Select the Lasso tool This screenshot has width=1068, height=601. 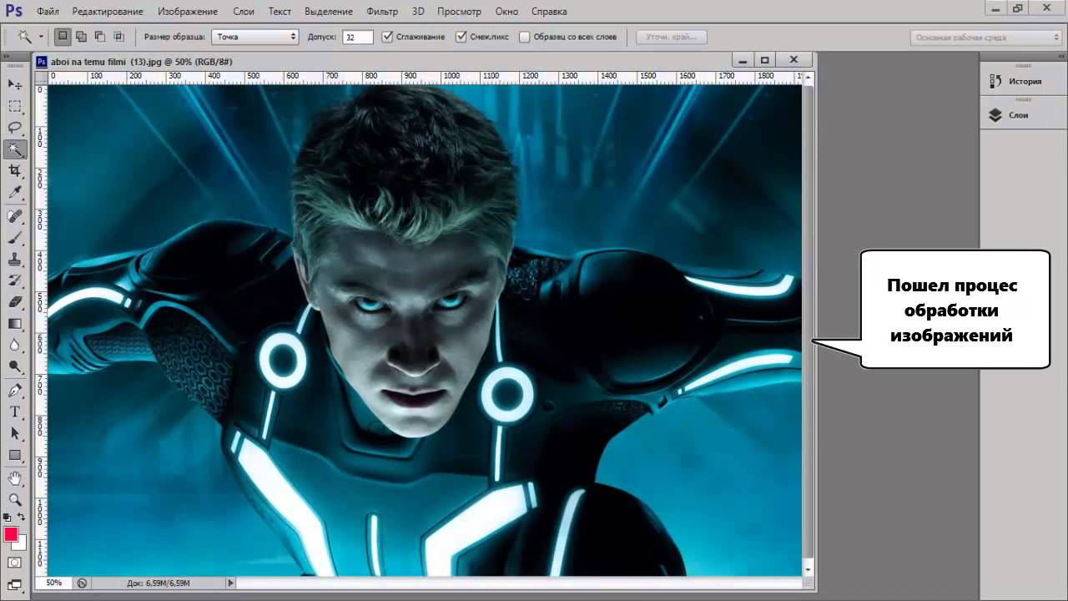pos(15,128)
